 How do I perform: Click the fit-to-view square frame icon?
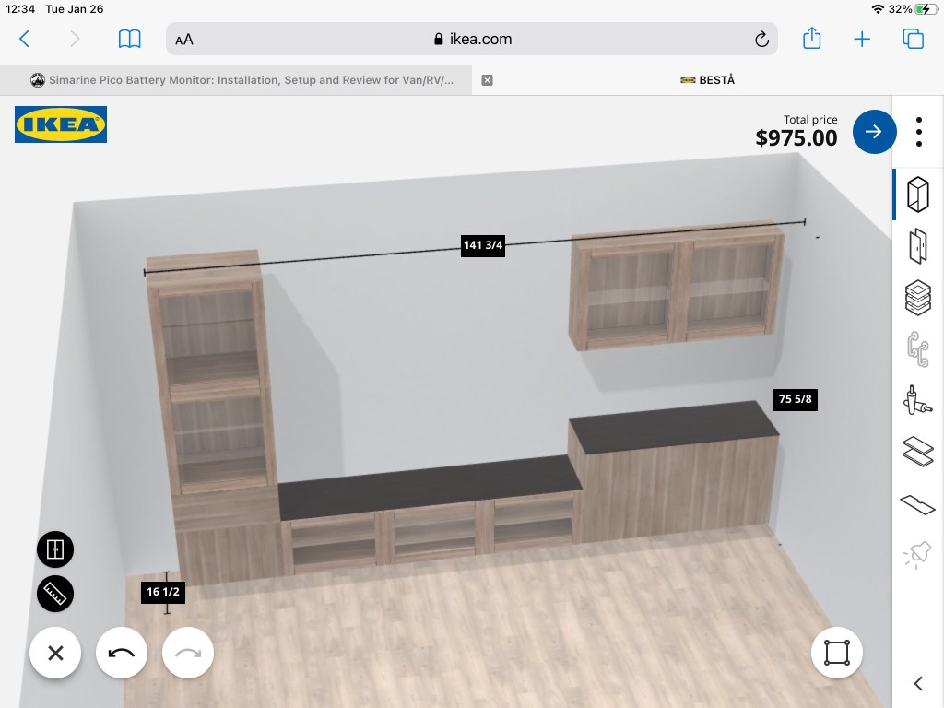pyautogui.click(x=837, y=653)
